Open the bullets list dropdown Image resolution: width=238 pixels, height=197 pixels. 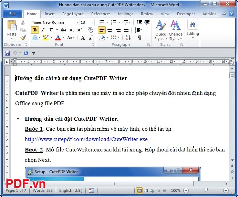click(107, 22)
